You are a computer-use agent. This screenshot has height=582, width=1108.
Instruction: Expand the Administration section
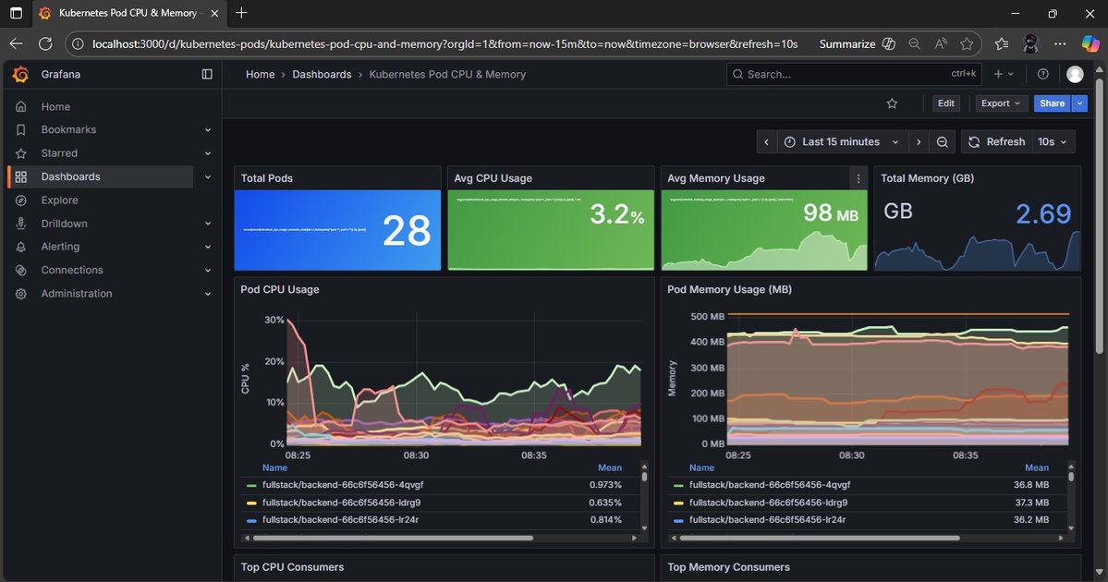[x=208, y=294]
